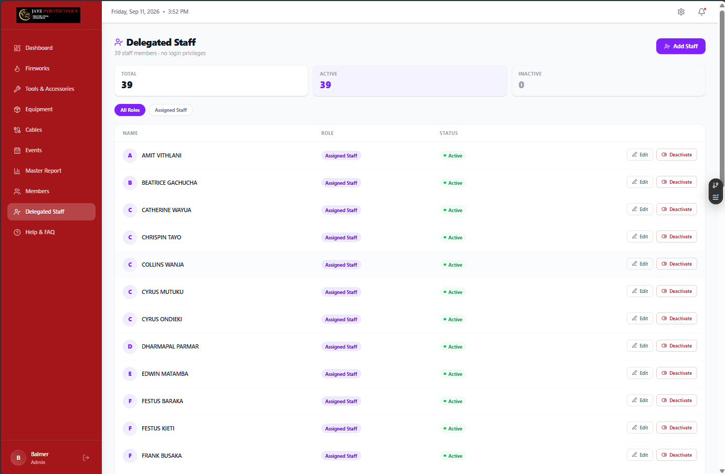725x474 pixels.
Task: Open Tools & Accessories in the sidebar
Action: point(51,89)
